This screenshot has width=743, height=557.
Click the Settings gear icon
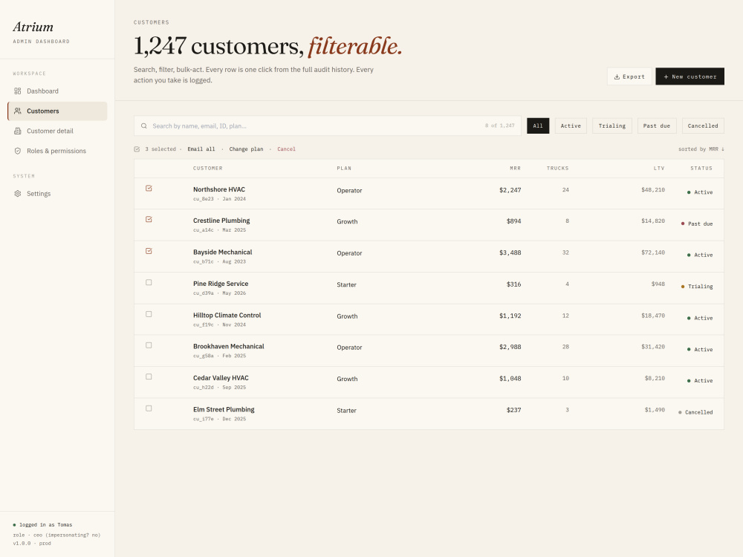[x=18, y=194]
